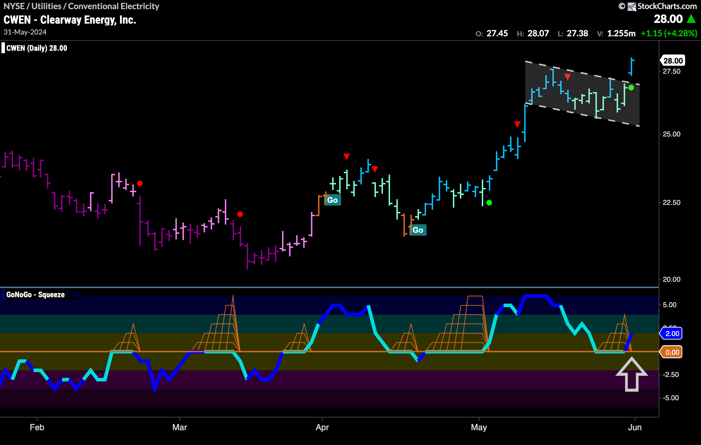Click the large white up arrow in Squeeze panel
Image resolution: width=701 pixels, height=445 pixels.
point(631,374)
